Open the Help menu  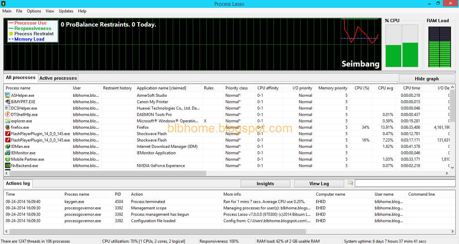tap(82, 11)
